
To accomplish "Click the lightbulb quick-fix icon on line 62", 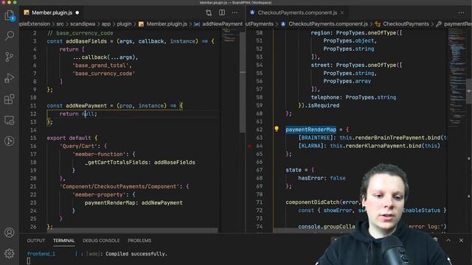I will [x=277, y=130].
